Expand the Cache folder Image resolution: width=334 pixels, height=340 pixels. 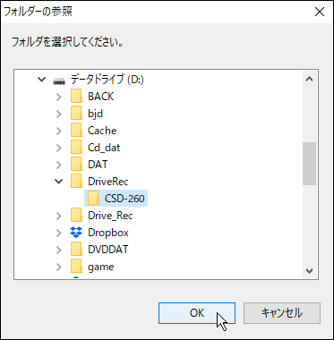tap(59, 131)
